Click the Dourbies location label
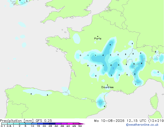164x127 pixels. (x=107, y=87)
